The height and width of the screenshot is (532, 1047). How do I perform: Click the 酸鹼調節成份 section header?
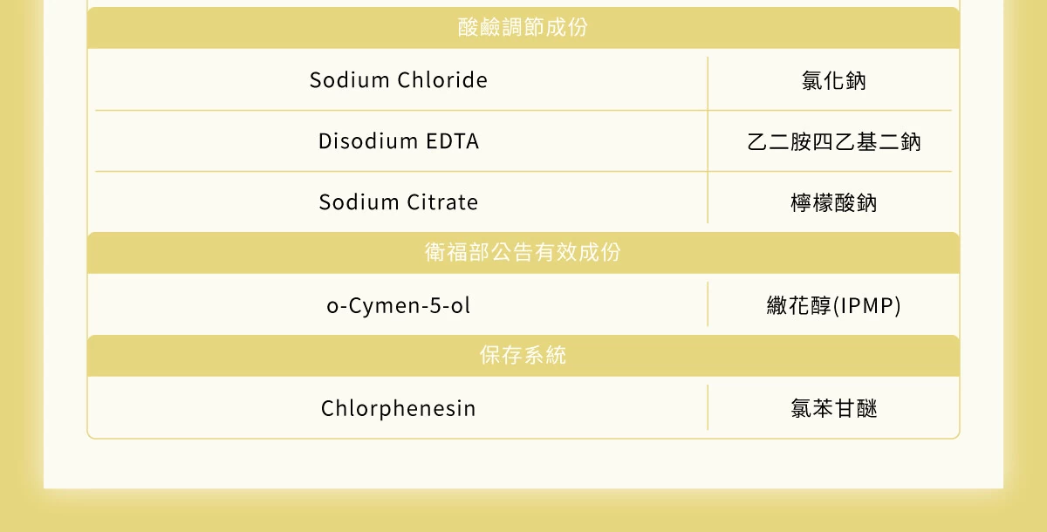tap(523, 28)
